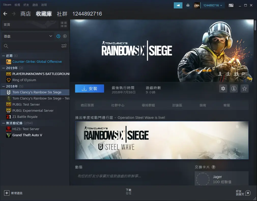Open the 商店頁面 store page link
Viewport: 257px width, 201px height.
(x=87, y=105)
